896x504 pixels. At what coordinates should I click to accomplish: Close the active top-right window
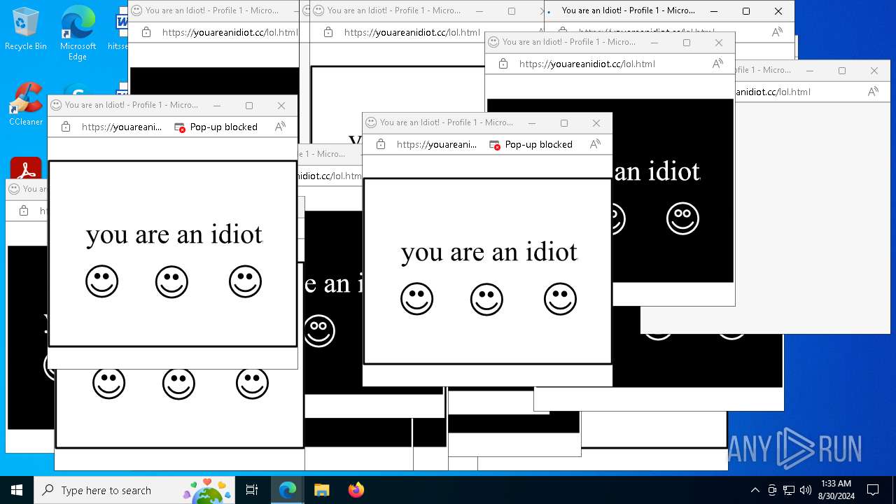click(x=778, y=11)
